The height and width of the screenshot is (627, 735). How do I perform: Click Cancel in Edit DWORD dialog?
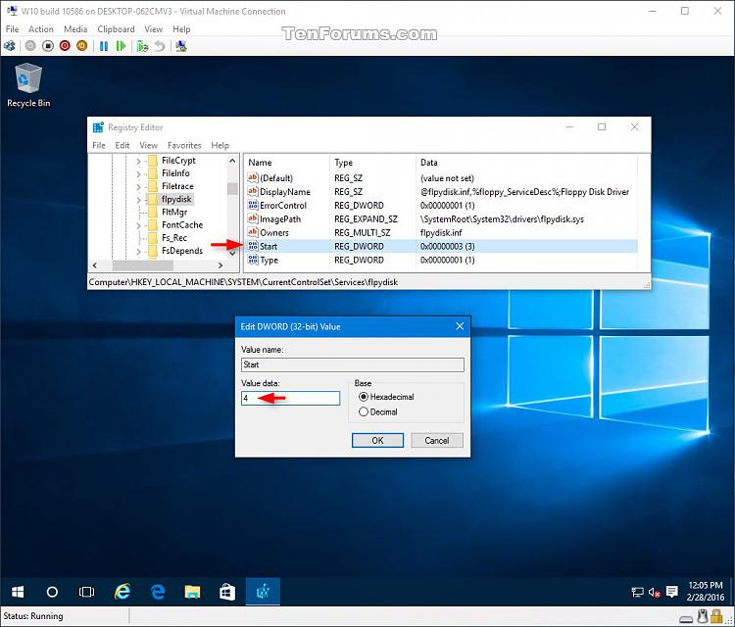tap(437, 441)
